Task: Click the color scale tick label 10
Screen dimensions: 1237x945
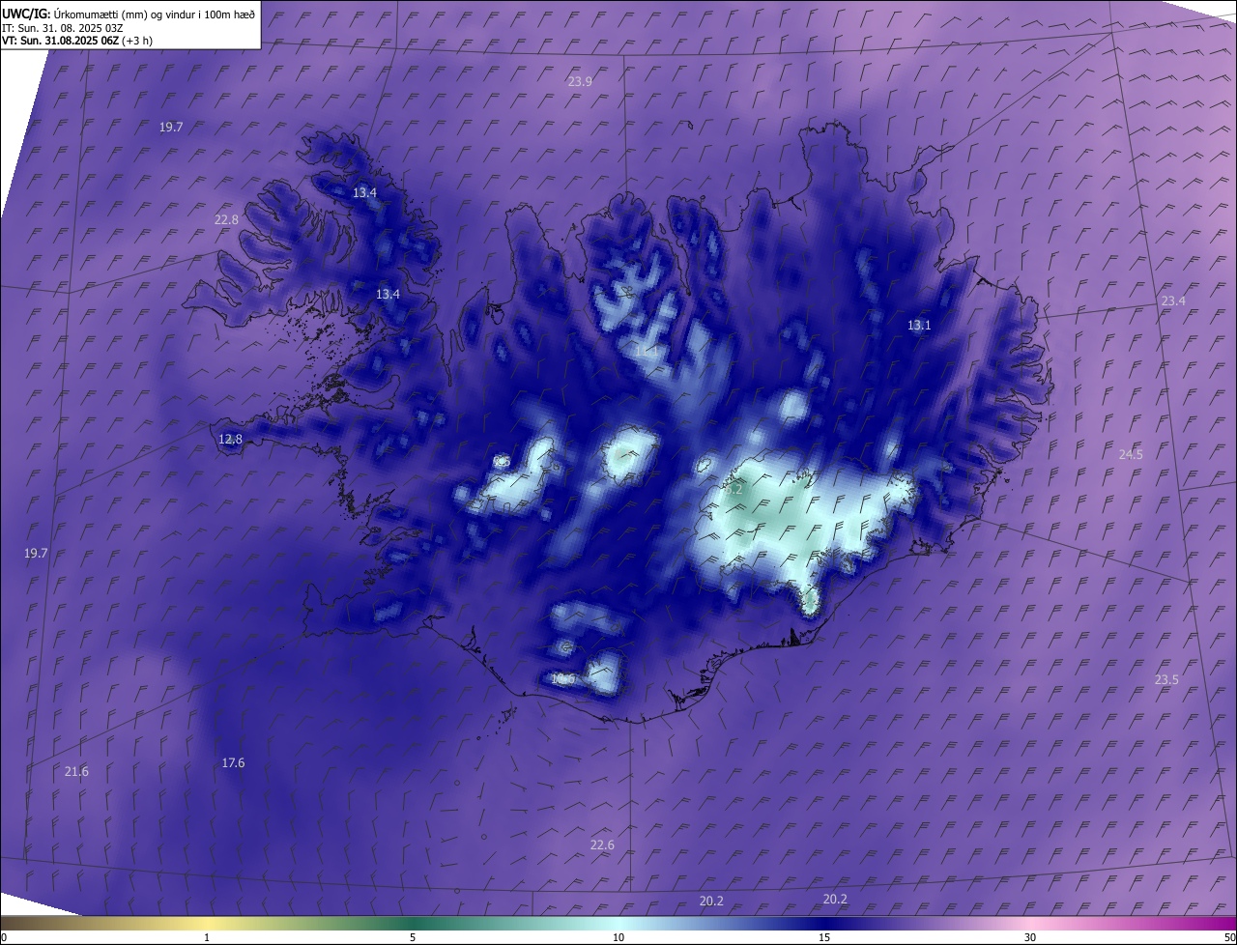Action: coord(618,937)
